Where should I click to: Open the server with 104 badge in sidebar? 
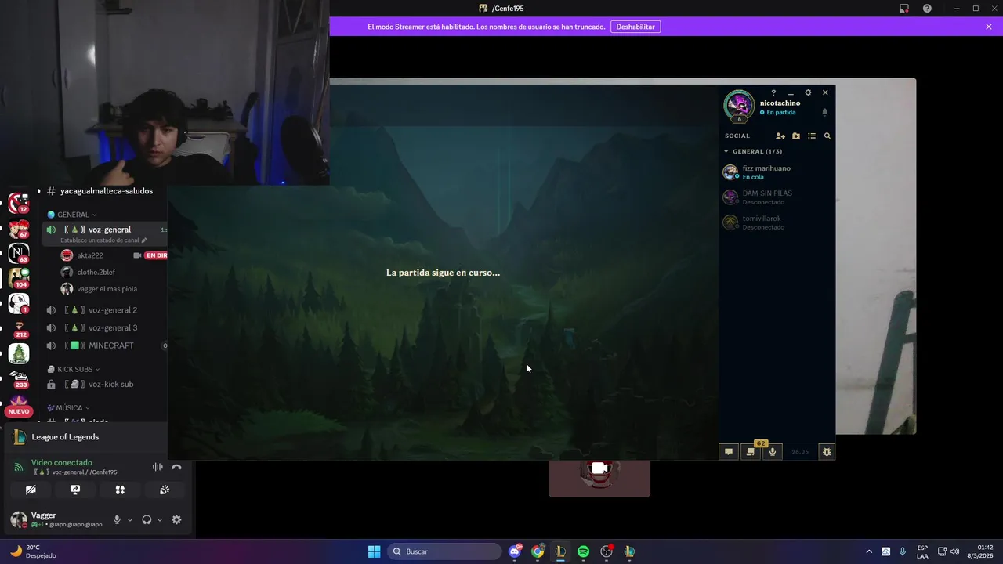pyautogui.click(x=19, y=278)
